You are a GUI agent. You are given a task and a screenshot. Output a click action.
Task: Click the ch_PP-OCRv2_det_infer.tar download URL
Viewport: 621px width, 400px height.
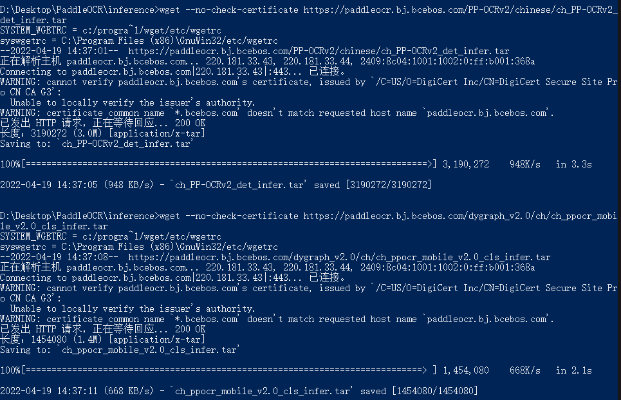[319, 51]
